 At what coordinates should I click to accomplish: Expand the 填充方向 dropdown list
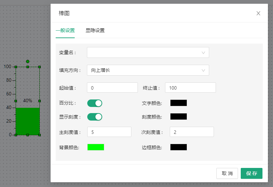(x=148, y=70)
